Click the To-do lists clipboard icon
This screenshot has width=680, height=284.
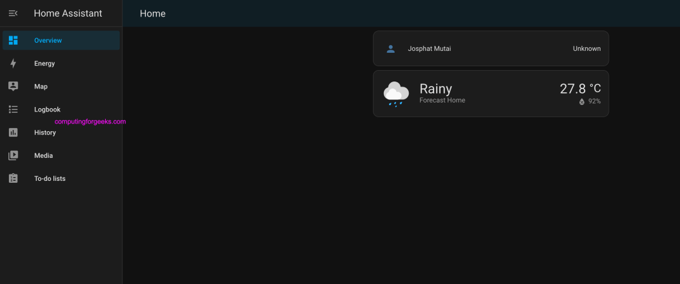tap(13, 178)
